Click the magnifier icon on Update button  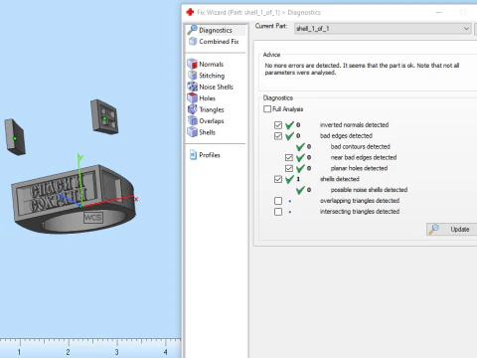pyautogui.click(x=433, y=229)
